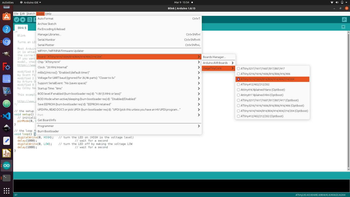Click the Upload arrow toolbar icon
This screenshot has height=197, width=350.
point(23,20)
